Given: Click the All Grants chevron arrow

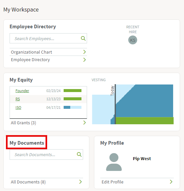Looking at the screenshot, I should pyautogui.click(x=84, y=123).
